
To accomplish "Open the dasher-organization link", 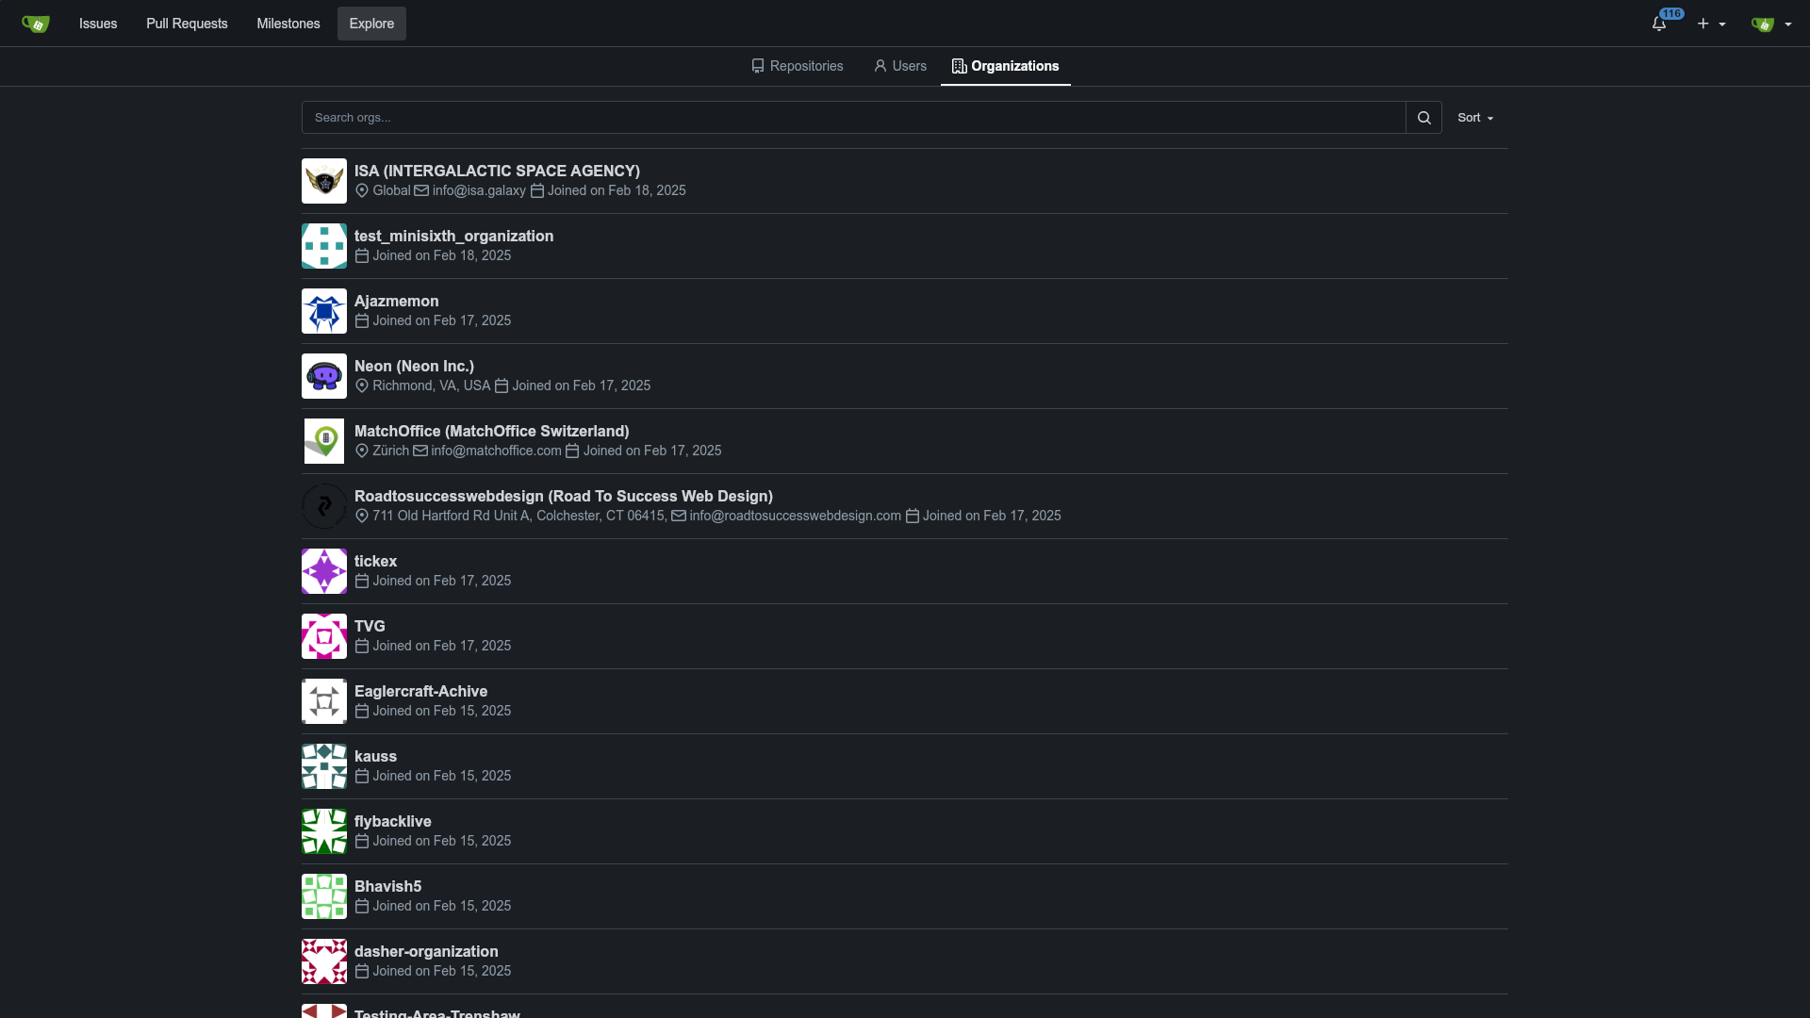I will pyautogui.click(x=426, y=951).
